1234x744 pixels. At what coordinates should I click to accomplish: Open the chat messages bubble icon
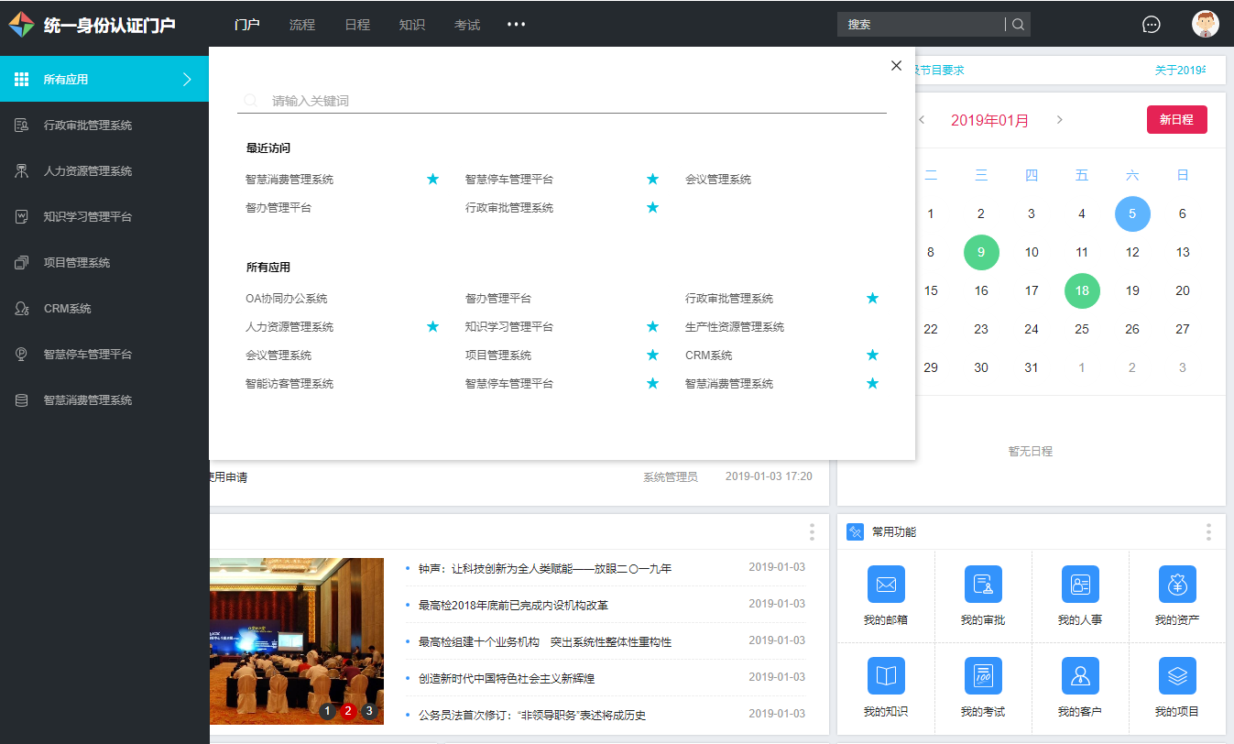tap(1152, 25)
